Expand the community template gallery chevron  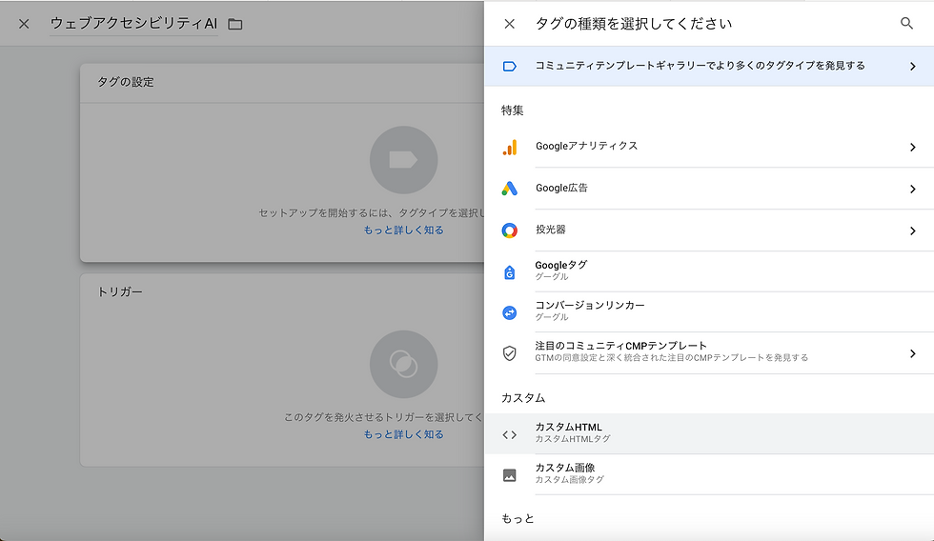coord(913,66)
